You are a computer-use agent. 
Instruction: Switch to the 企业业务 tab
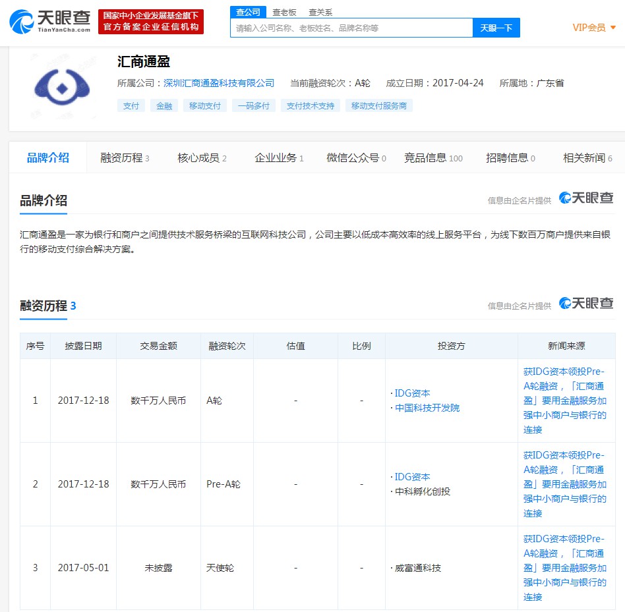(x=279, y=158)
